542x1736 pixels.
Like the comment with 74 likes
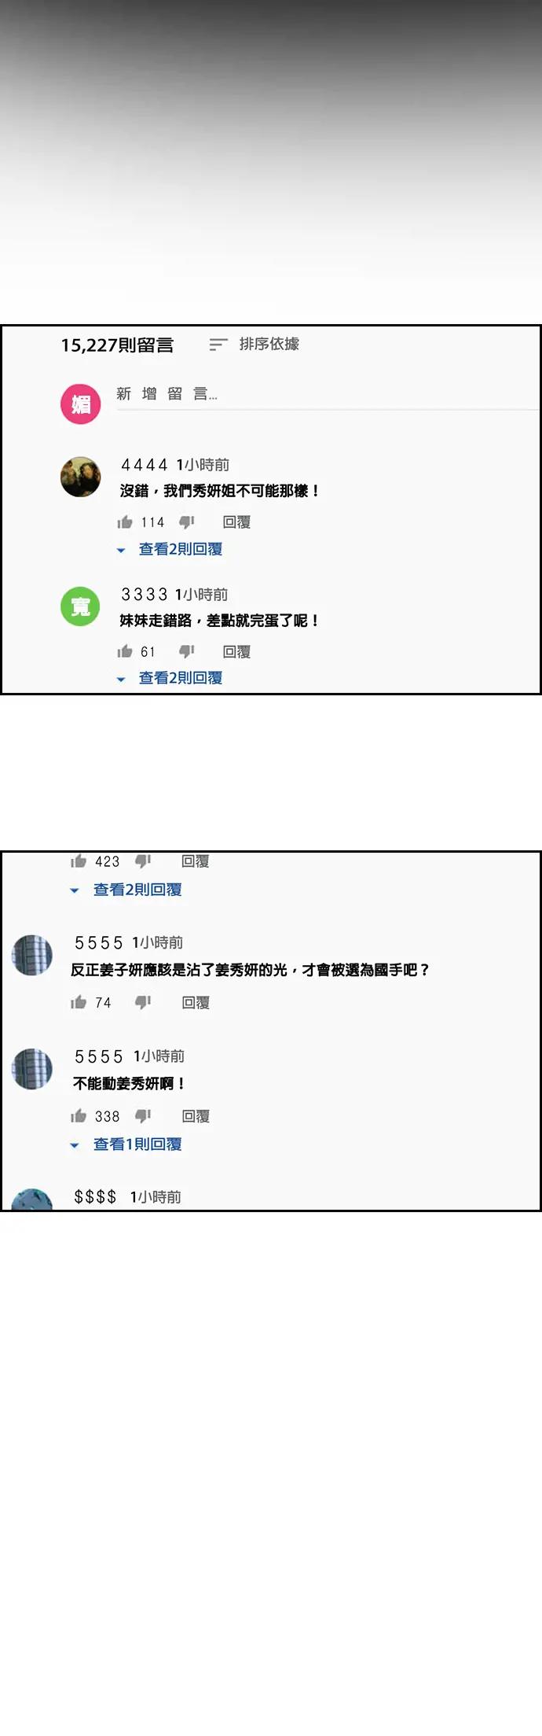(79, 1002)
